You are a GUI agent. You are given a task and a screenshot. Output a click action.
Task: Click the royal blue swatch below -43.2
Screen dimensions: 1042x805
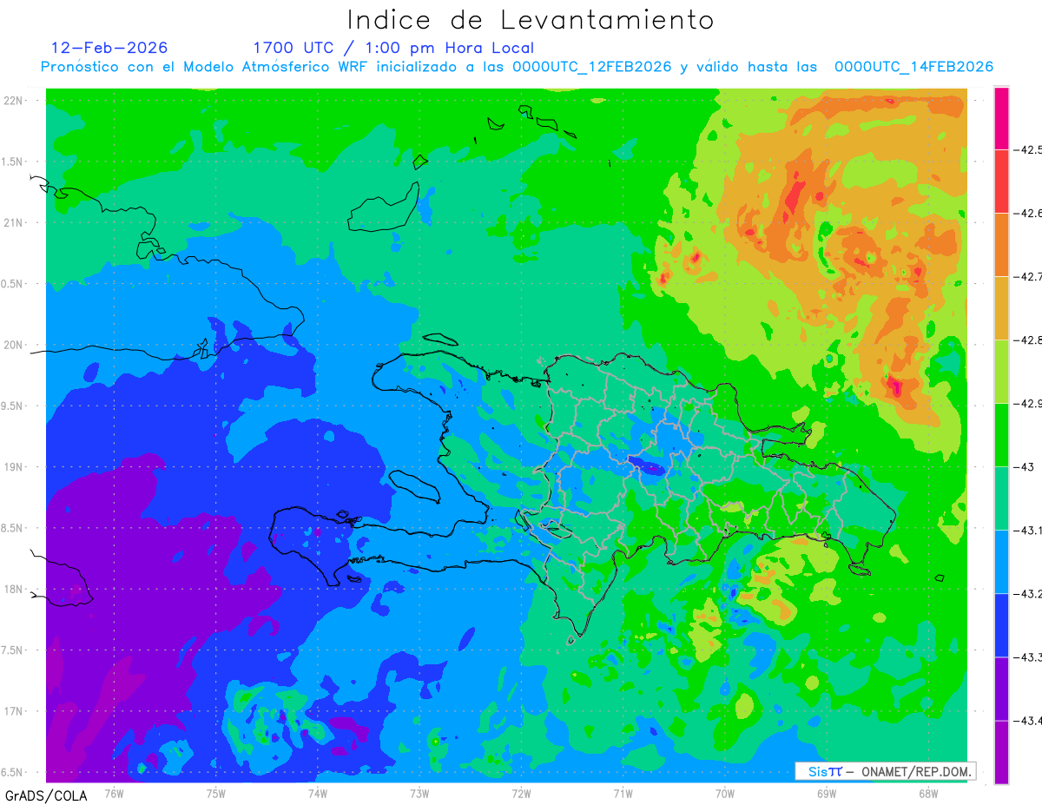click(x=1001, y=625)
